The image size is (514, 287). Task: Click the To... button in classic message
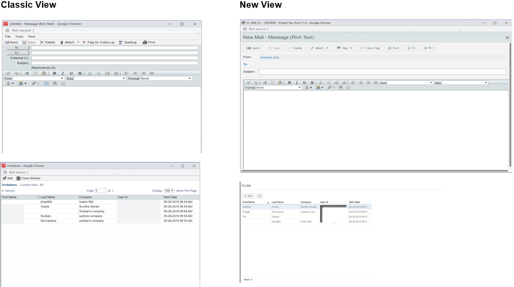[x=17, y=48]
